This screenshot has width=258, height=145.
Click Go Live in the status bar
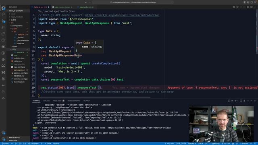[226, 143]
